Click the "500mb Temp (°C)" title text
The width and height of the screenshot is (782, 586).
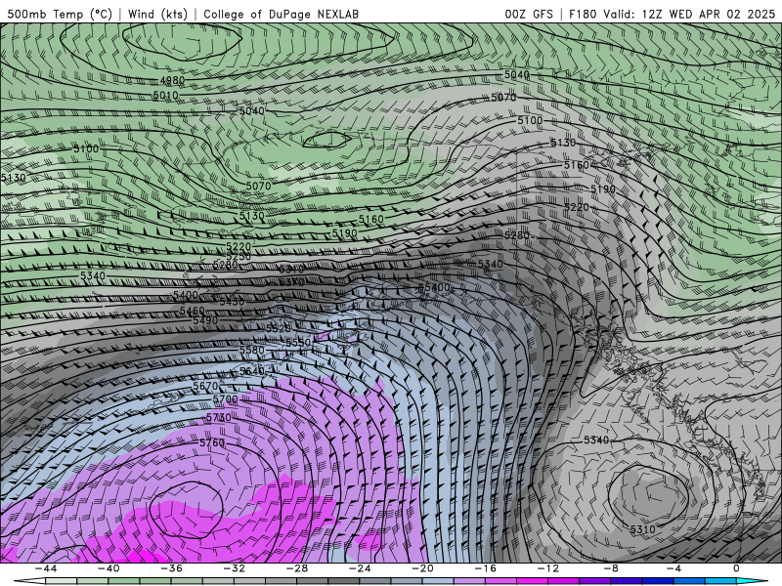60,14
